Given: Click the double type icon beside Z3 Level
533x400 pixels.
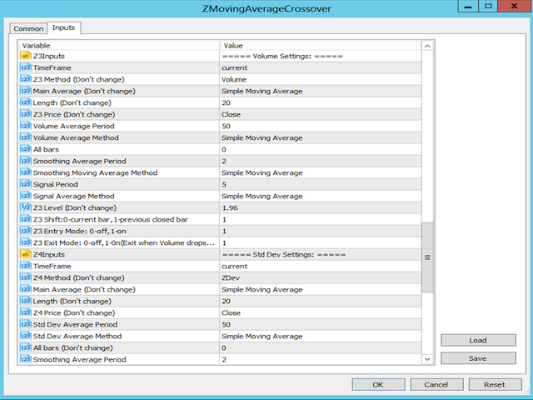Looking at the screenshot, I should pyautogui.click(x=26, y=207).
